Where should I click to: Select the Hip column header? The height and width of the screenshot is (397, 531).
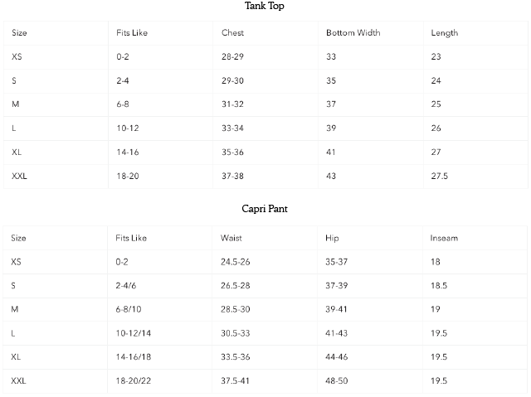coord(332,238)
